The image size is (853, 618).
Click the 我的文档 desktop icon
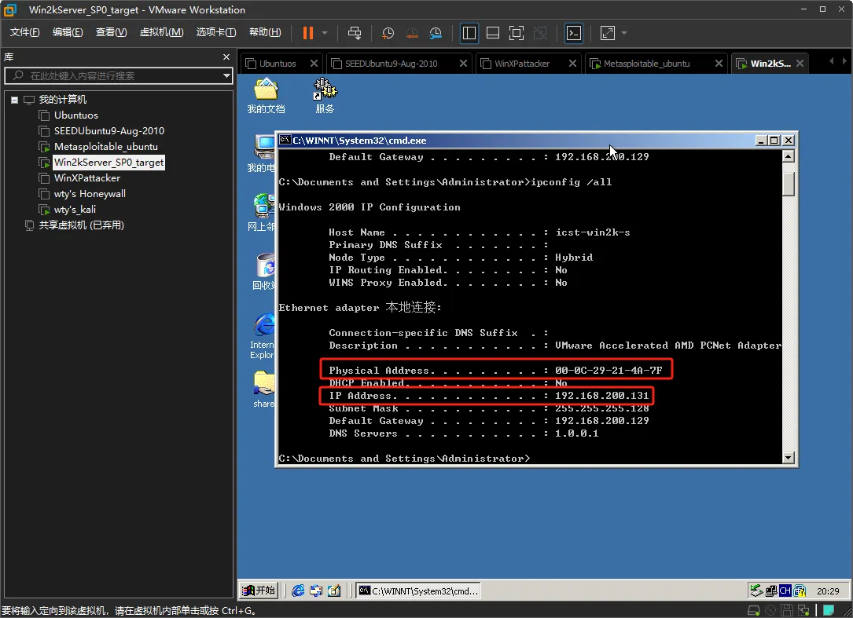pos(266,97)
